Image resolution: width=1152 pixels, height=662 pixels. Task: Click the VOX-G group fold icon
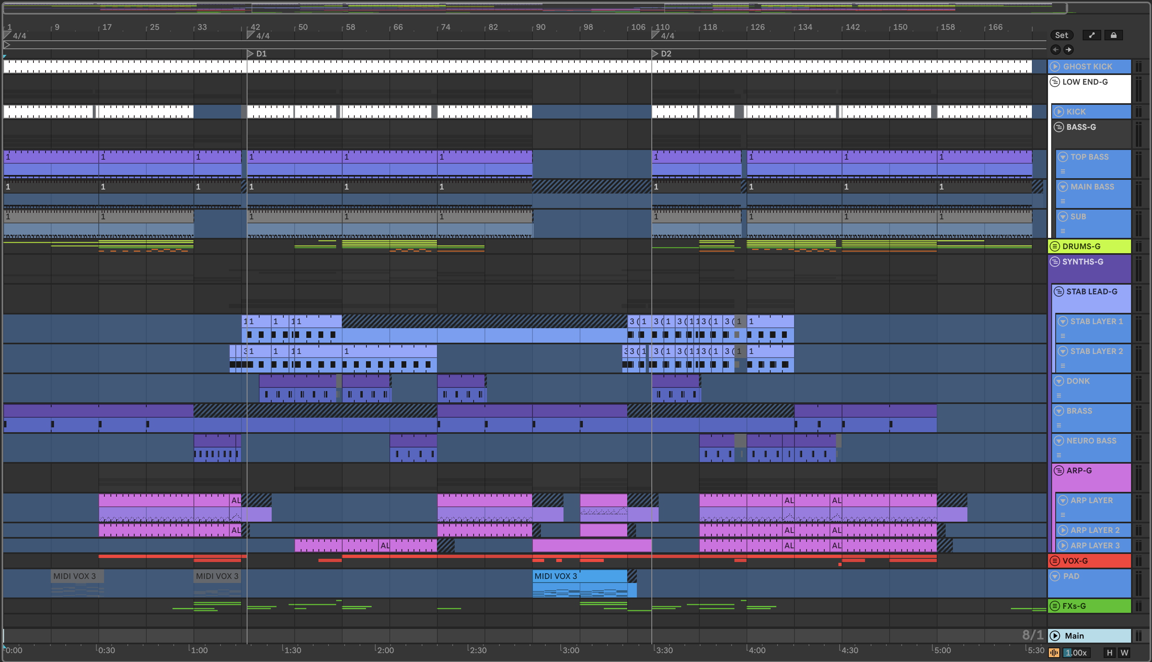point(1055,561)
